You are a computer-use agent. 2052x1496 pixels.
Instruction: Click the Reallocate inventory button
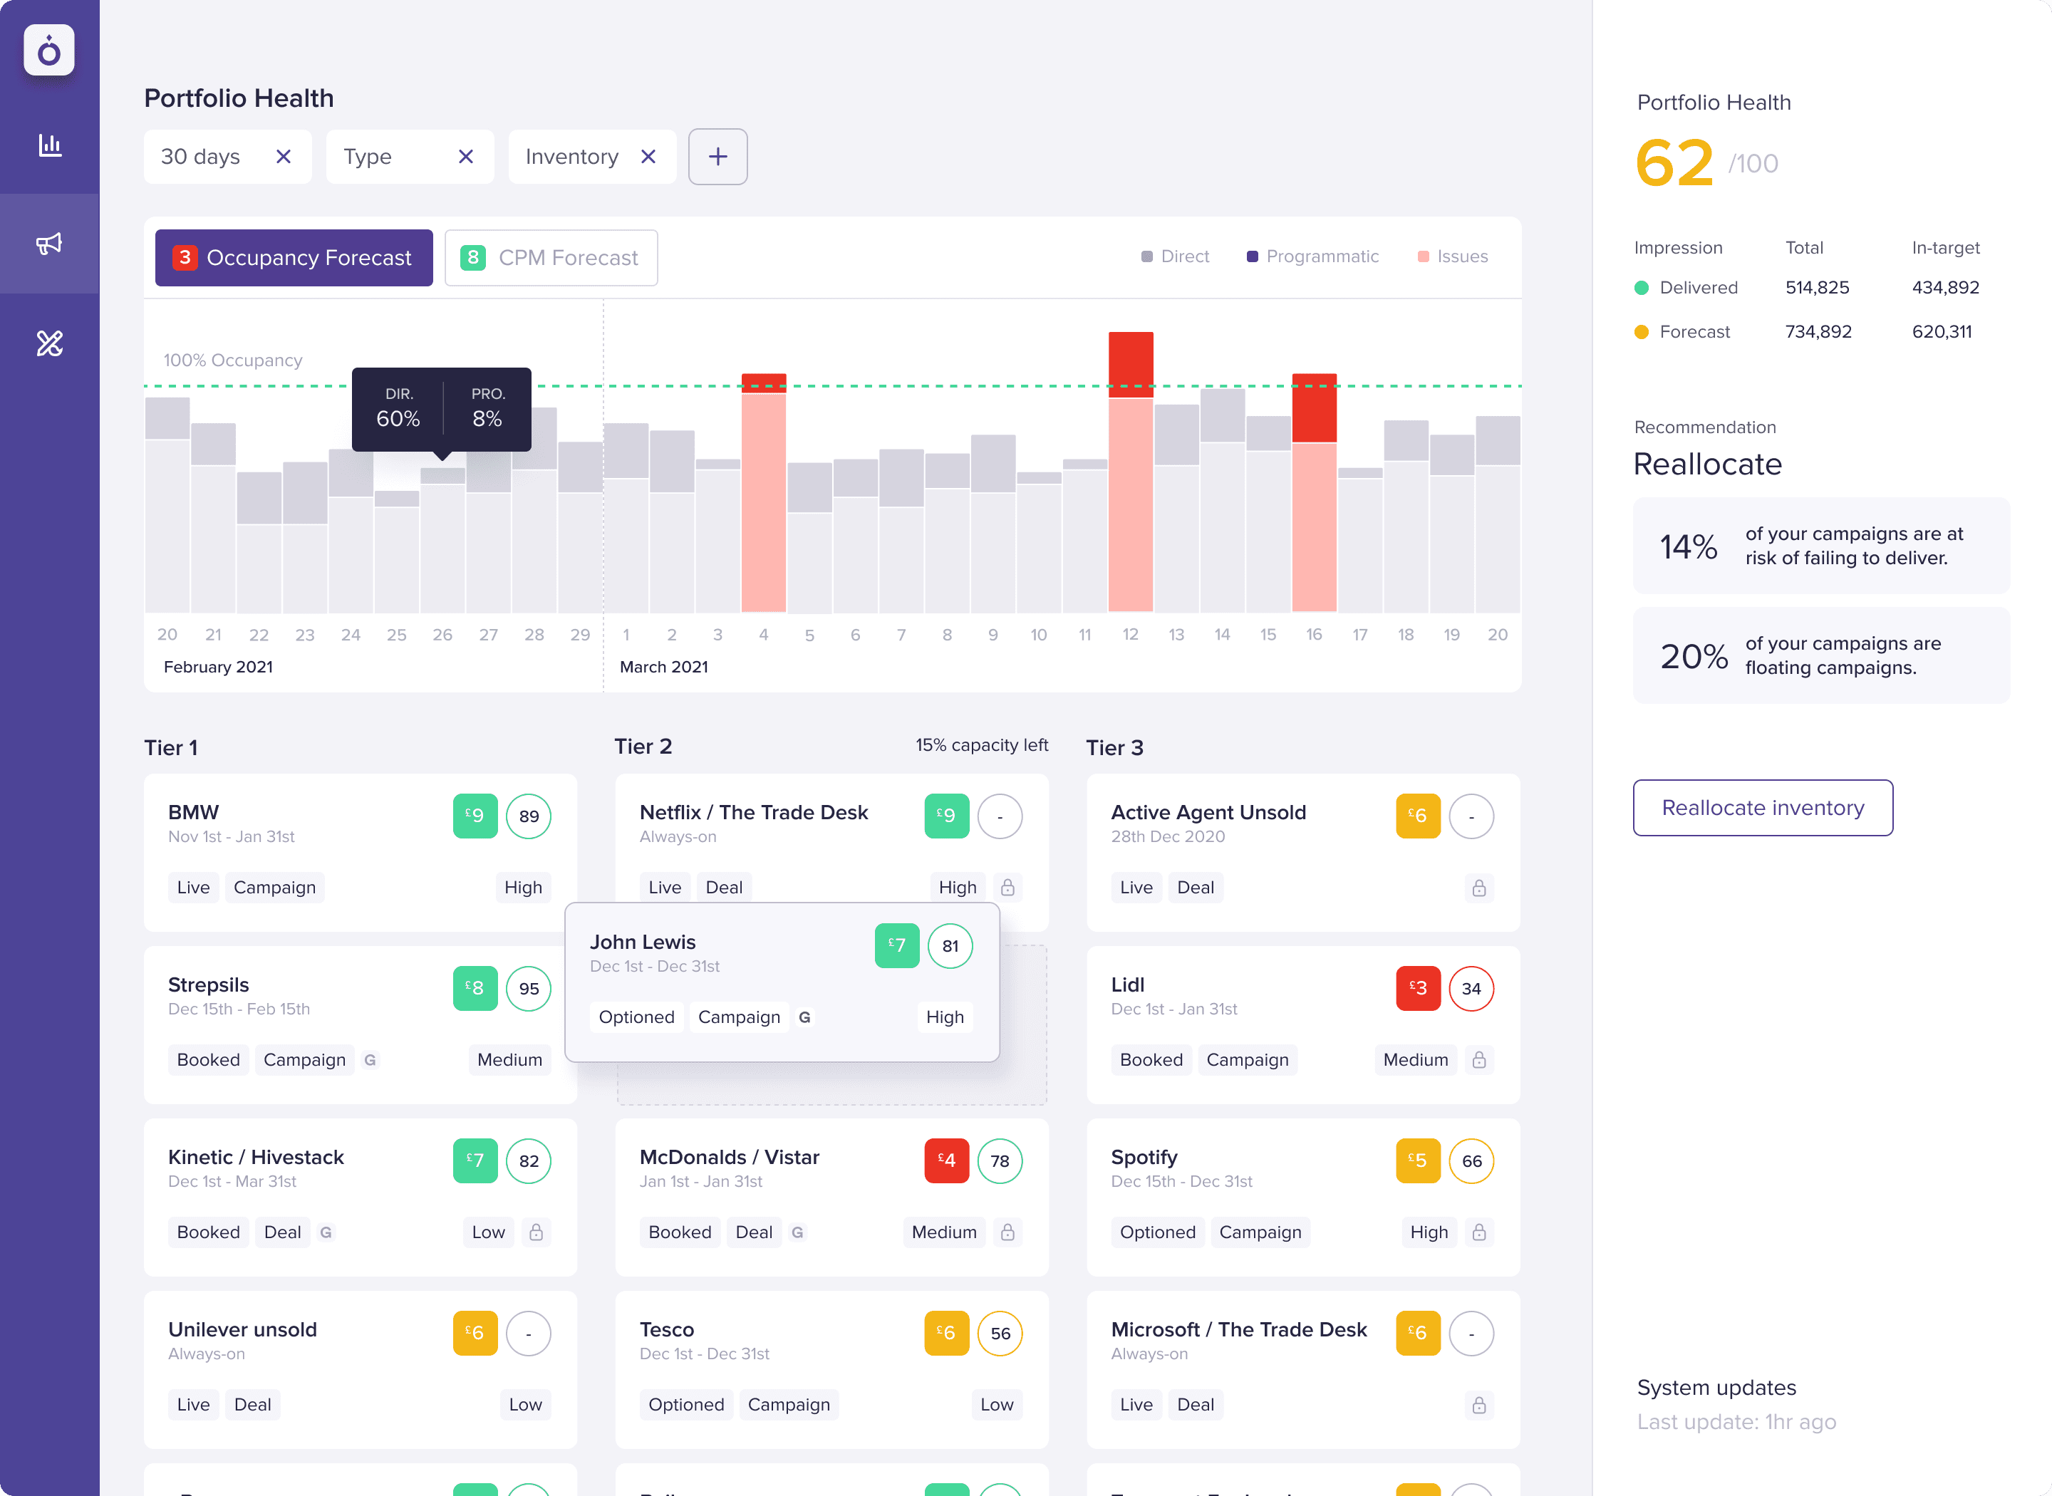(x=1762, y=808)
